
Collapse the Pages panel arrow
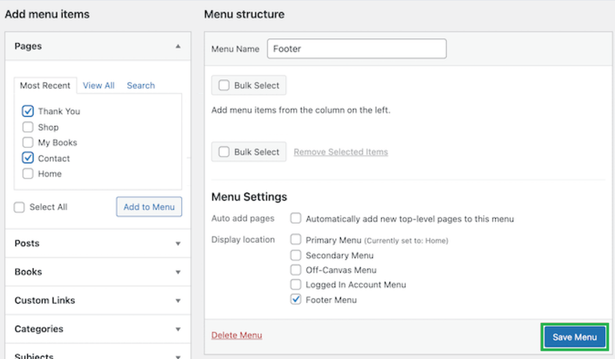point(178,46)
